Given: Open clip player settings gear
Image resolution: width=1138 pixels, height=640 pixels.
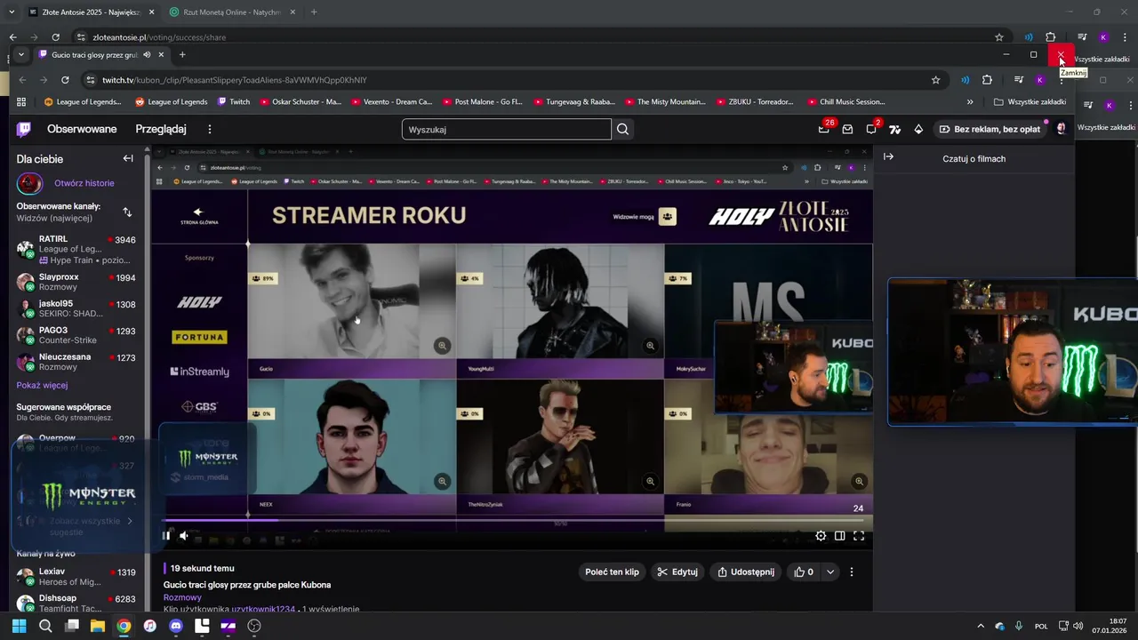Looking at the screenshot, I should pos(821,535).
